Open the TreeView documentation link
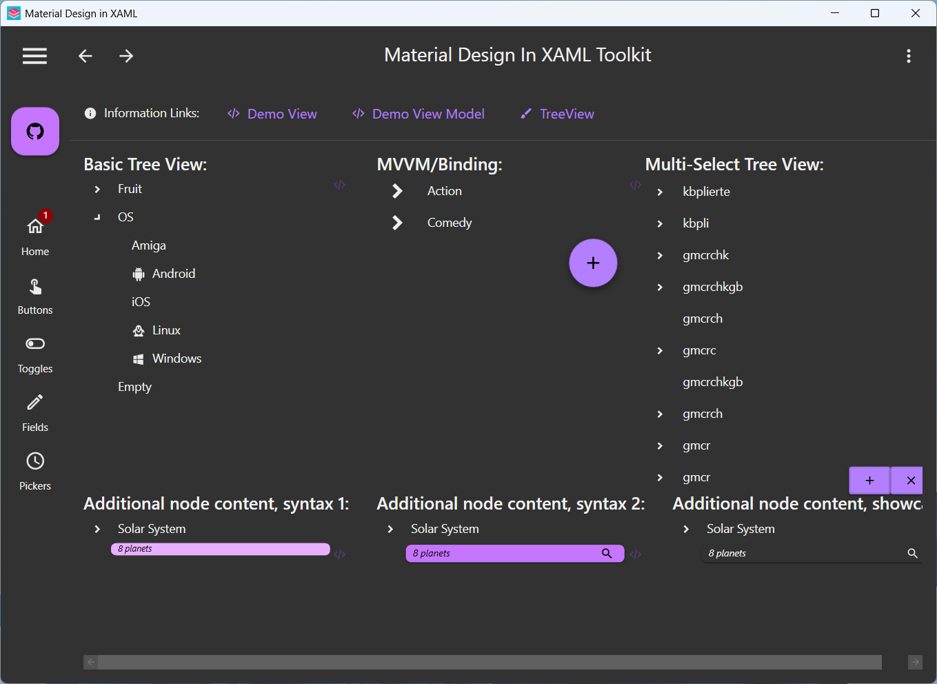Viewport: 937px width, 684px height. coord(557,114)
